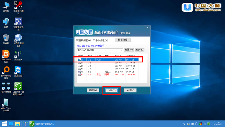
Task: Click the red 130.9 MB free space cell
Action: 131,75
